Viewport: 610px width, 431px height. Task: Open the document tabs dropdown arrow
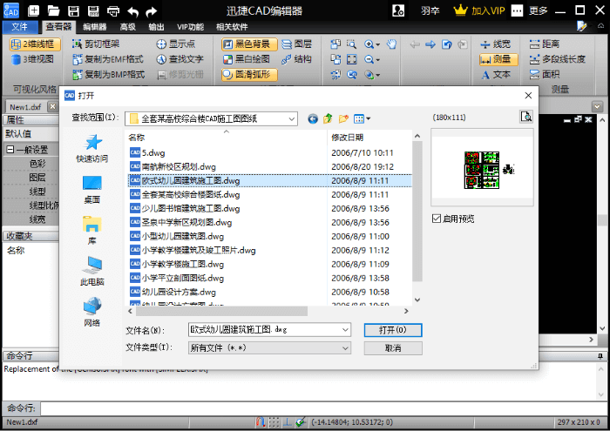pos(597,106)
